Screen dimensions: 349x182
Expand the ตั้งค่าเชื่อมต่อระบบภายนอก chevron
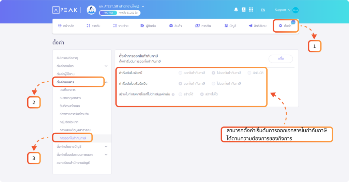point(106,155)
